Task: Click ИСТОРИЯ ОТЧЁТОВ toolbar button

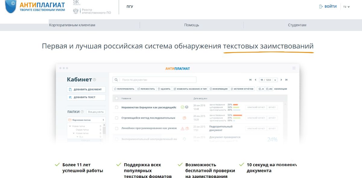Action: tap(242, 89)
